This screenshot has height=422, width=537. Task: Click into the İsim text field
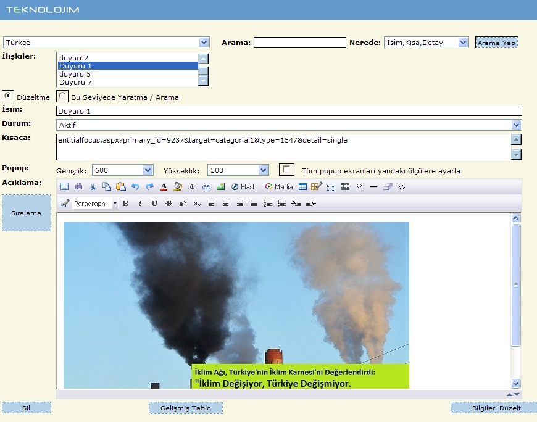coord(289,111)
